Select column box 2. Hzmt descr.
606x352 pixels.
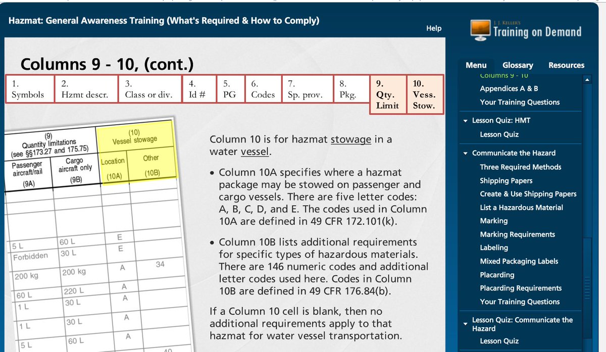86,89
